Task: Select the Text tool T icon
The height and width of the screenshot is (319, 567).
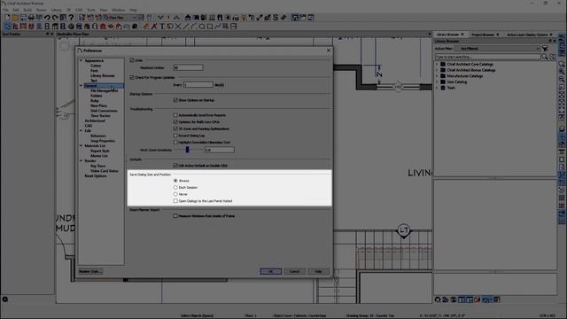Action: tap(162, 26)
